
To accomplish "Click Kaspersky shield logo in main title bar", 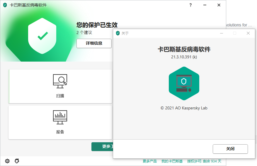I will (5, 5).
